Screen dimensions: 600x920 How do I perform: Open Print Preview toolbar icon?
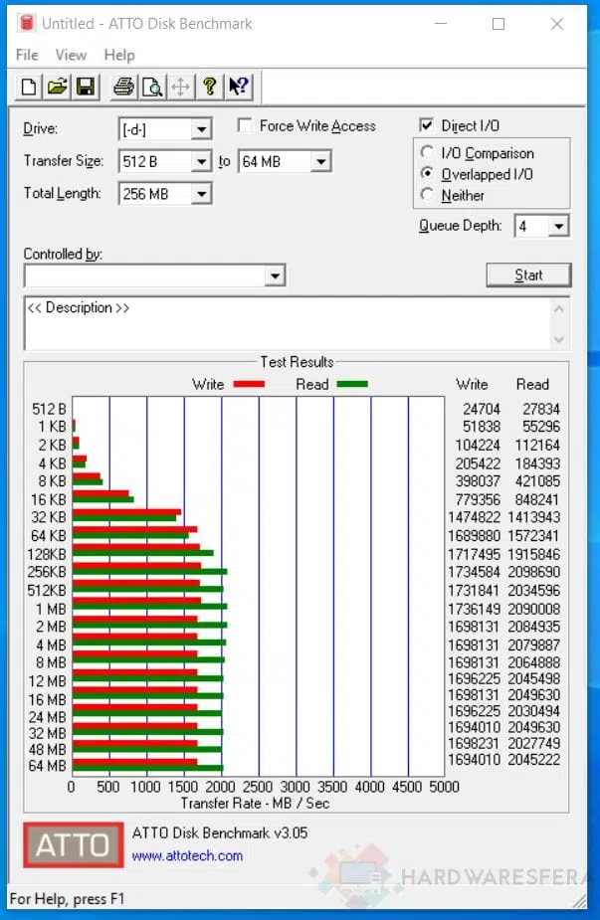coord(152,87)
